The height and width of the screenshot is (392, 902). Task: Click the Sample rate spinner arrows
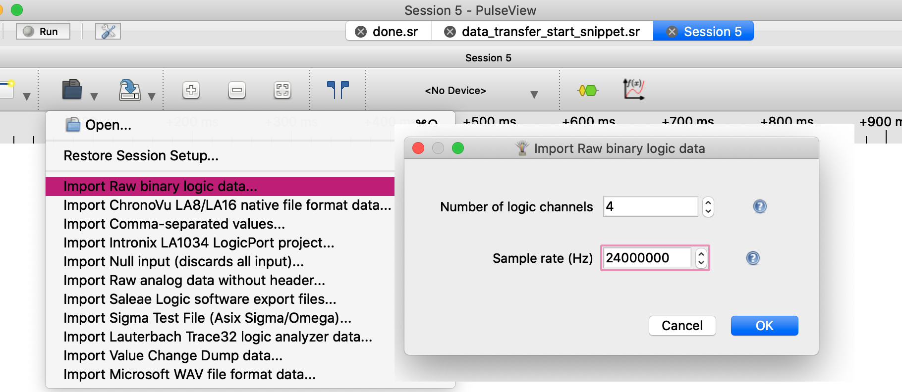click(x=701, y=258)
